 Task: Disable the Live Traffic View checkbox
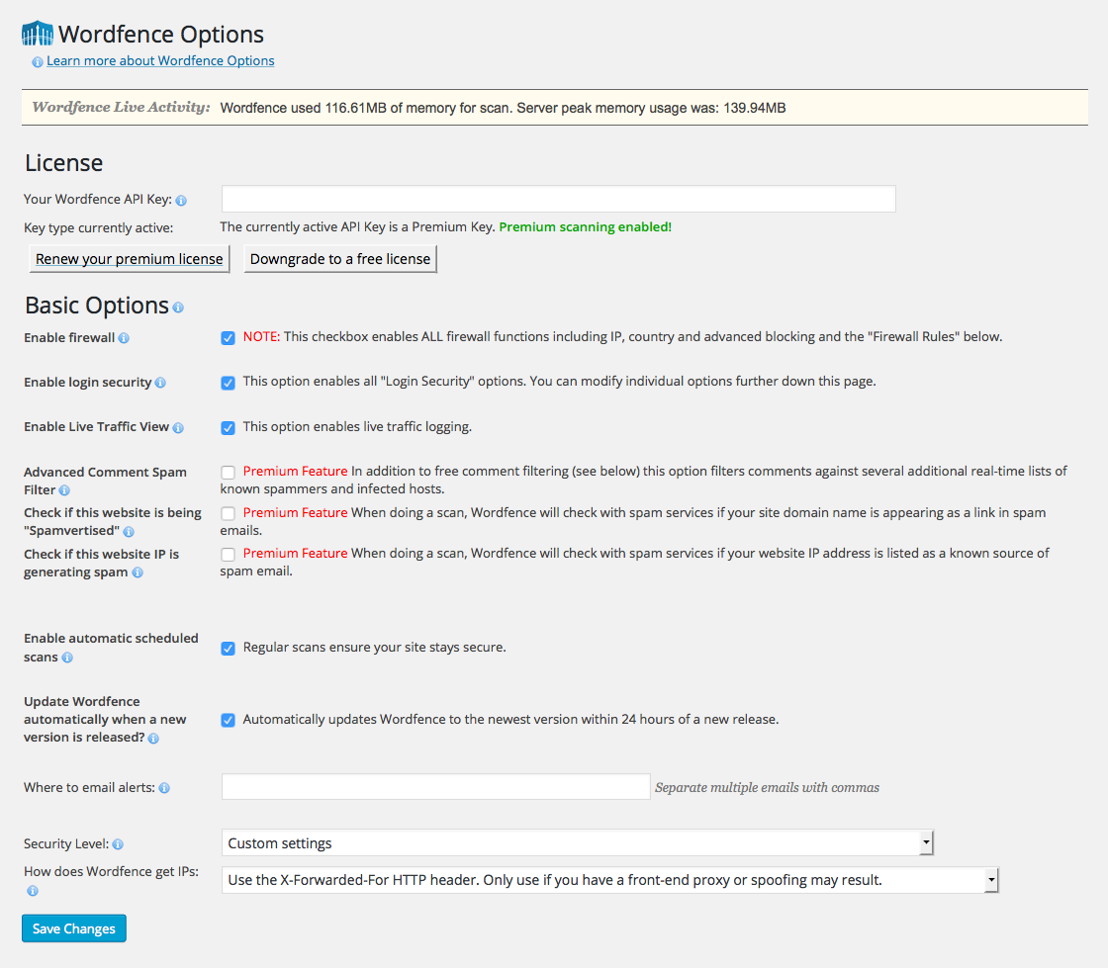click(x=228, y=428)
